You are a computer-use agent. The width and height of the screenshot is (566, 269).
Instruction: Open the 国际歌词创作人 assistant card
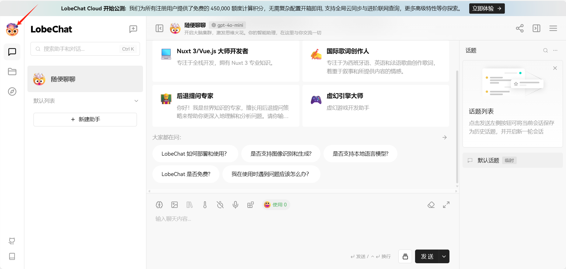376,61
